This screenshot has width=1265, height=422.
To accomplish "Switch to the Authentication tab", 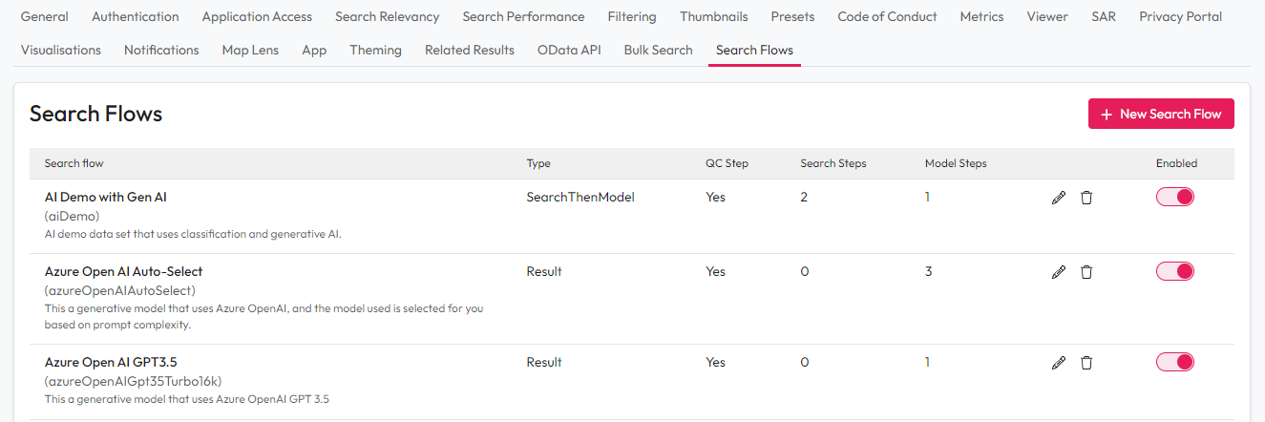I will (135, 16).
